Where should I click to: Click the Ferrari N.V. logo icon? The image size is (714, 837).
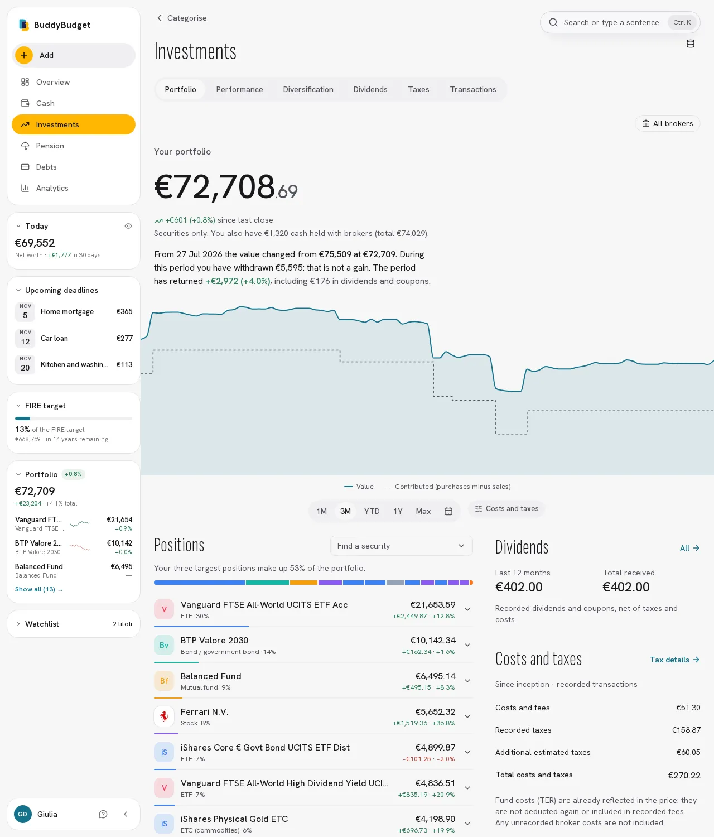(164, 716)
